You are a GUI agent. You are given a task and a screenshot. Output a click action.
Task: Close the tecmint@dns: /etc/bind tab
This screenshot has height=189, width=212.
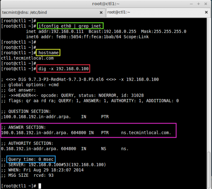pyautogui.click(x=101, y=13)
